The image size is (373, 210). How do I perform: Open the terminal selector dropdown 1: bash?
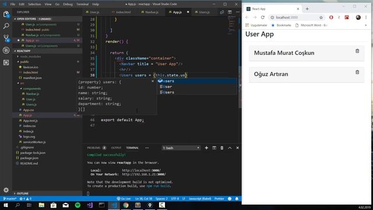point(181,148)
